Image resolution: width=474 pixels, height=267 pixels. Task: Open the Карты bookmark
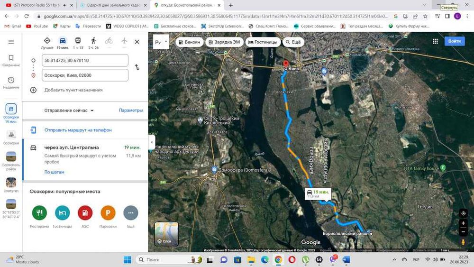[x=62, y=26]
